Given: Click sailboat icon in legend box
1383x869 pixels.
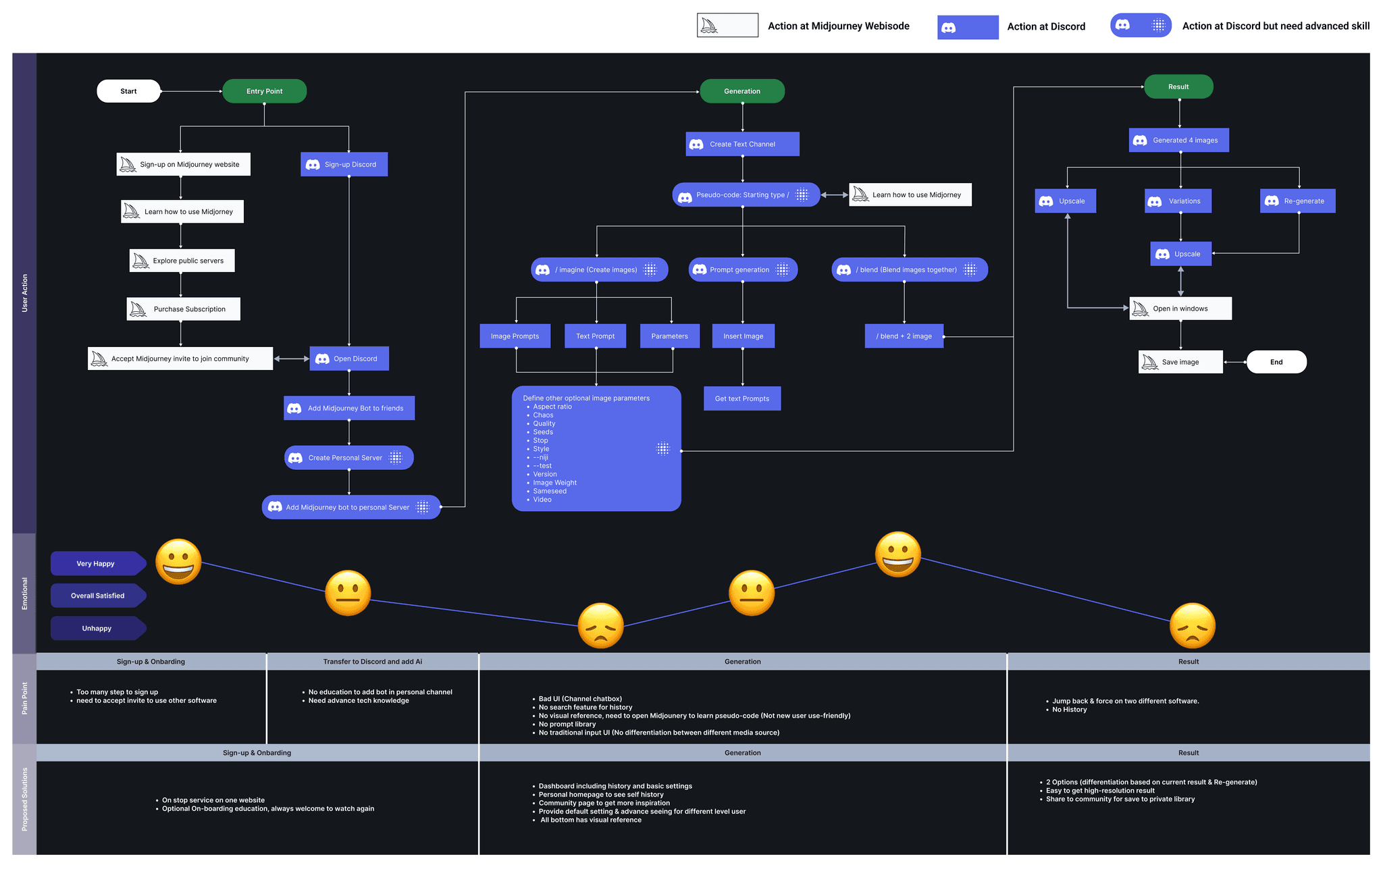Looking at the screenshot, I should [x=709, y=26].
